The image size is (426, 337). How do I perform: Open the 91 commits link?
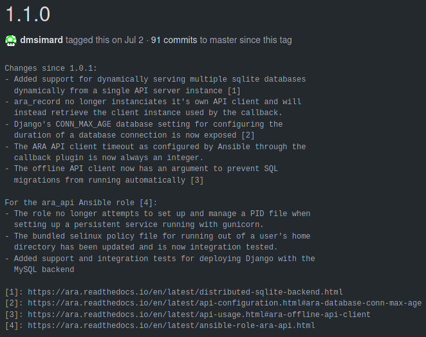pos(174,40)
